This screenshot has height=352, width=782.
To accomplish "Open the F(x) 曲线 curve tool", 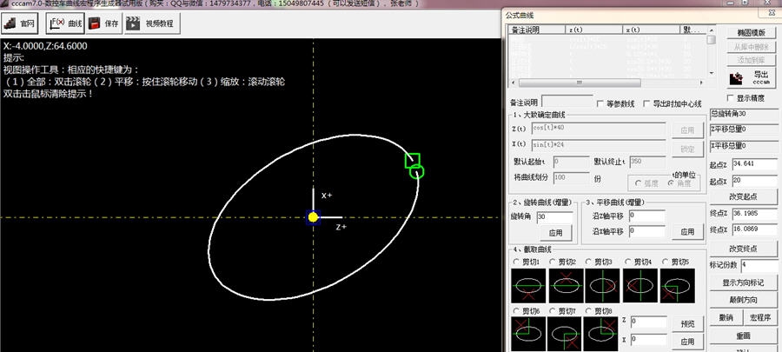I will tap(65, 23).
